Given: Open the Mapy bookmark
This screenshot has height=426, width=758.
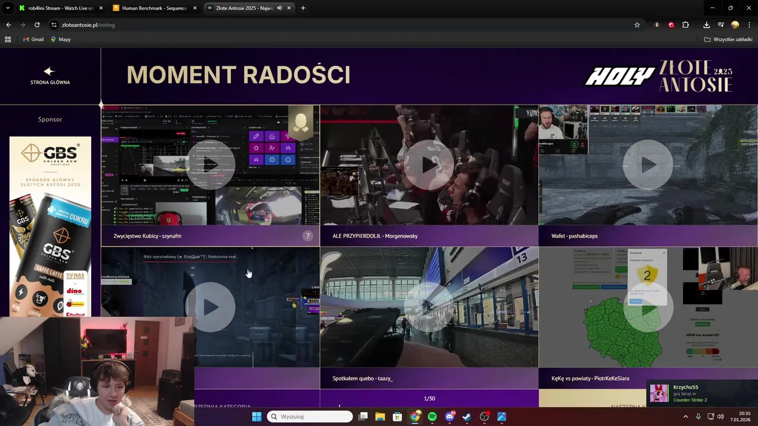Looking at the screenshot, I should 60,40.
